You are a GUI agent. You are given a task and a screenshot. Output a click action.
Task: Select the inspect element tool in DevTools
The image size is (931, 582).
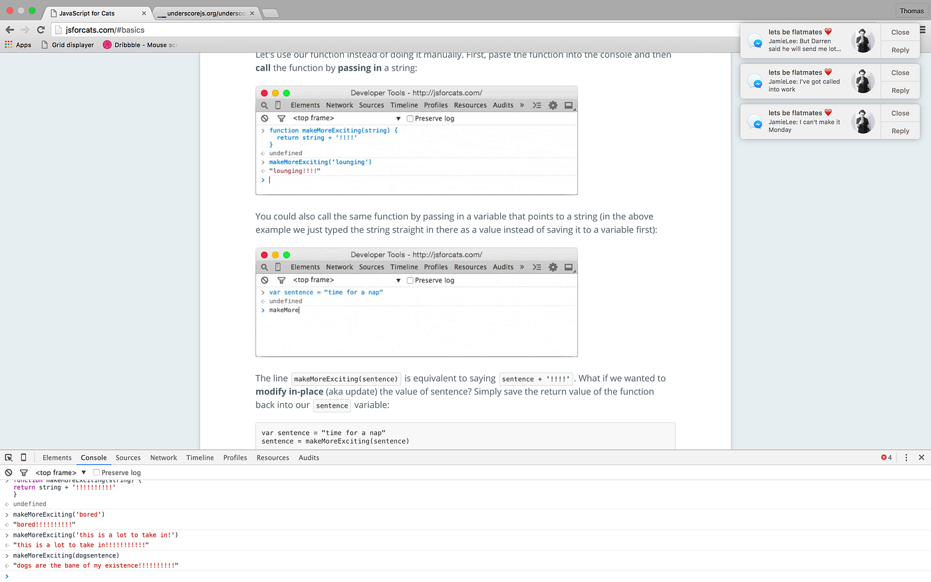9,457
